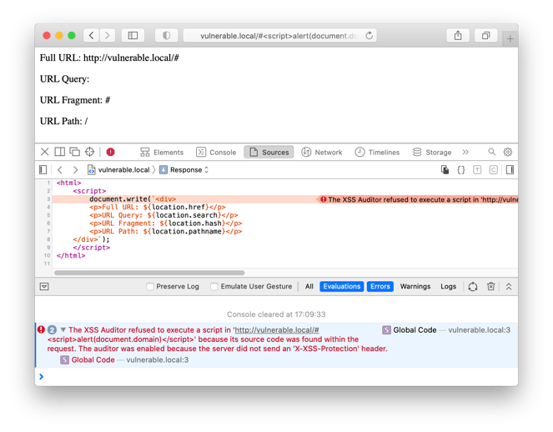The image size is (553, 432).
Task: Toggle the Errors filter
Action: (380, 286)
